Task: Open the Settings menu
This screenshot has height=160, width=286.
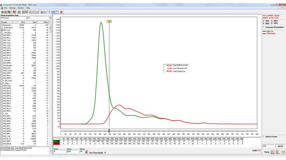Action: (12, 7)
